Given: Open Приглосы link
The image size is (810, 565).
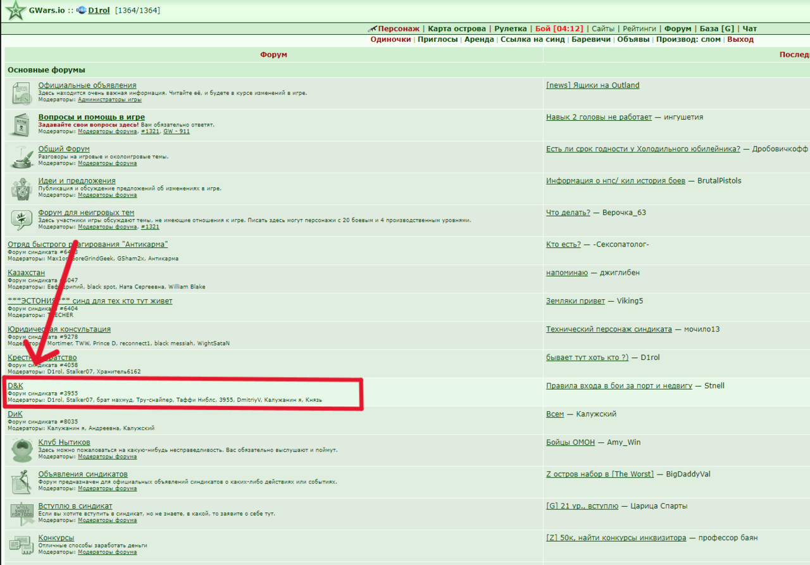Looking at the screenshot, I should [437, 39].
